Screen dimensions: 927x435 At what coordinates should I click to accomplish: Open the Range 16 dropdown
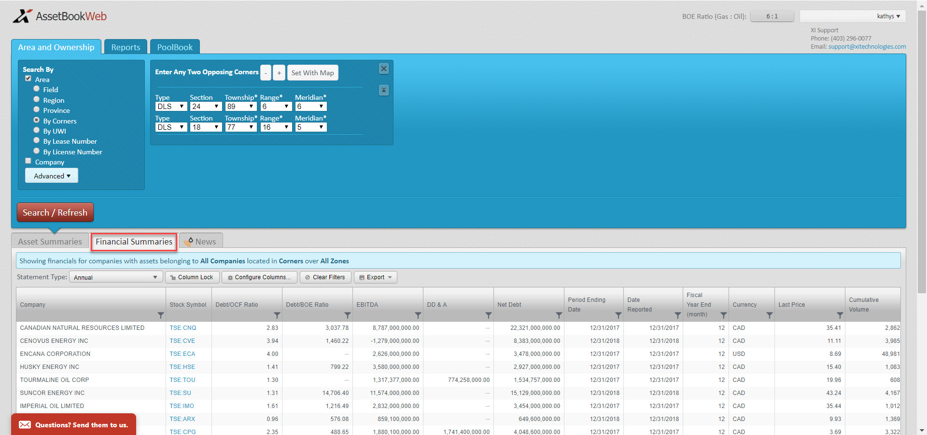276,127
